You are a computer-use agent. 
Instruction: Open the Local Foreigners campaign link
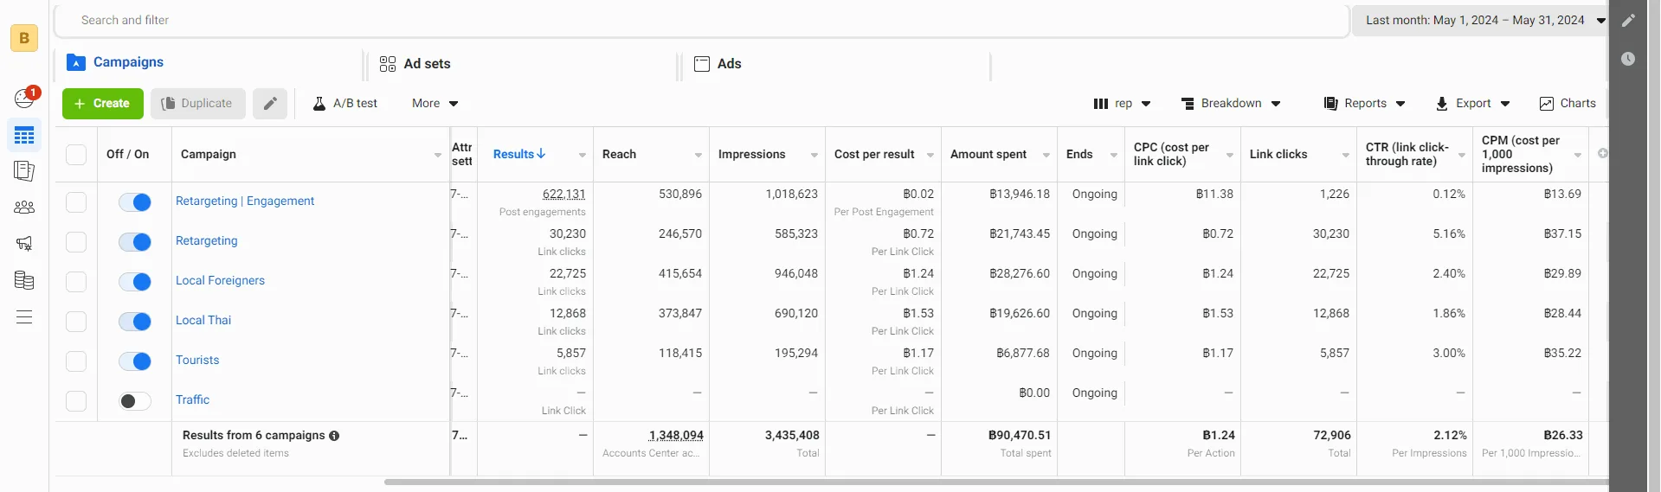[220, 281]
